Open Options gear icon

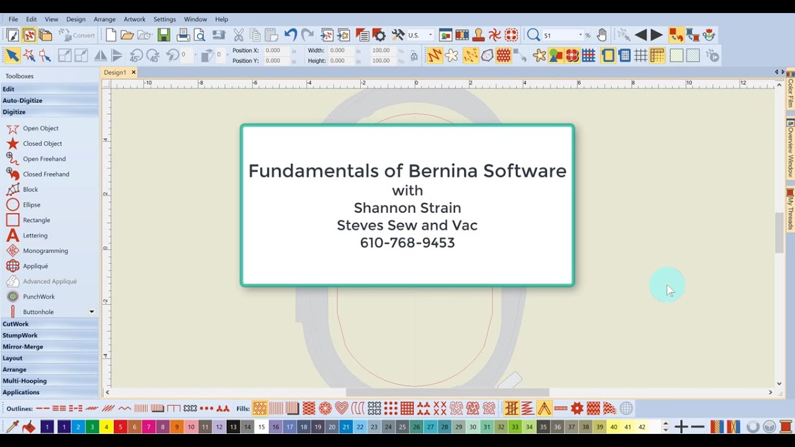coord(379,35)
